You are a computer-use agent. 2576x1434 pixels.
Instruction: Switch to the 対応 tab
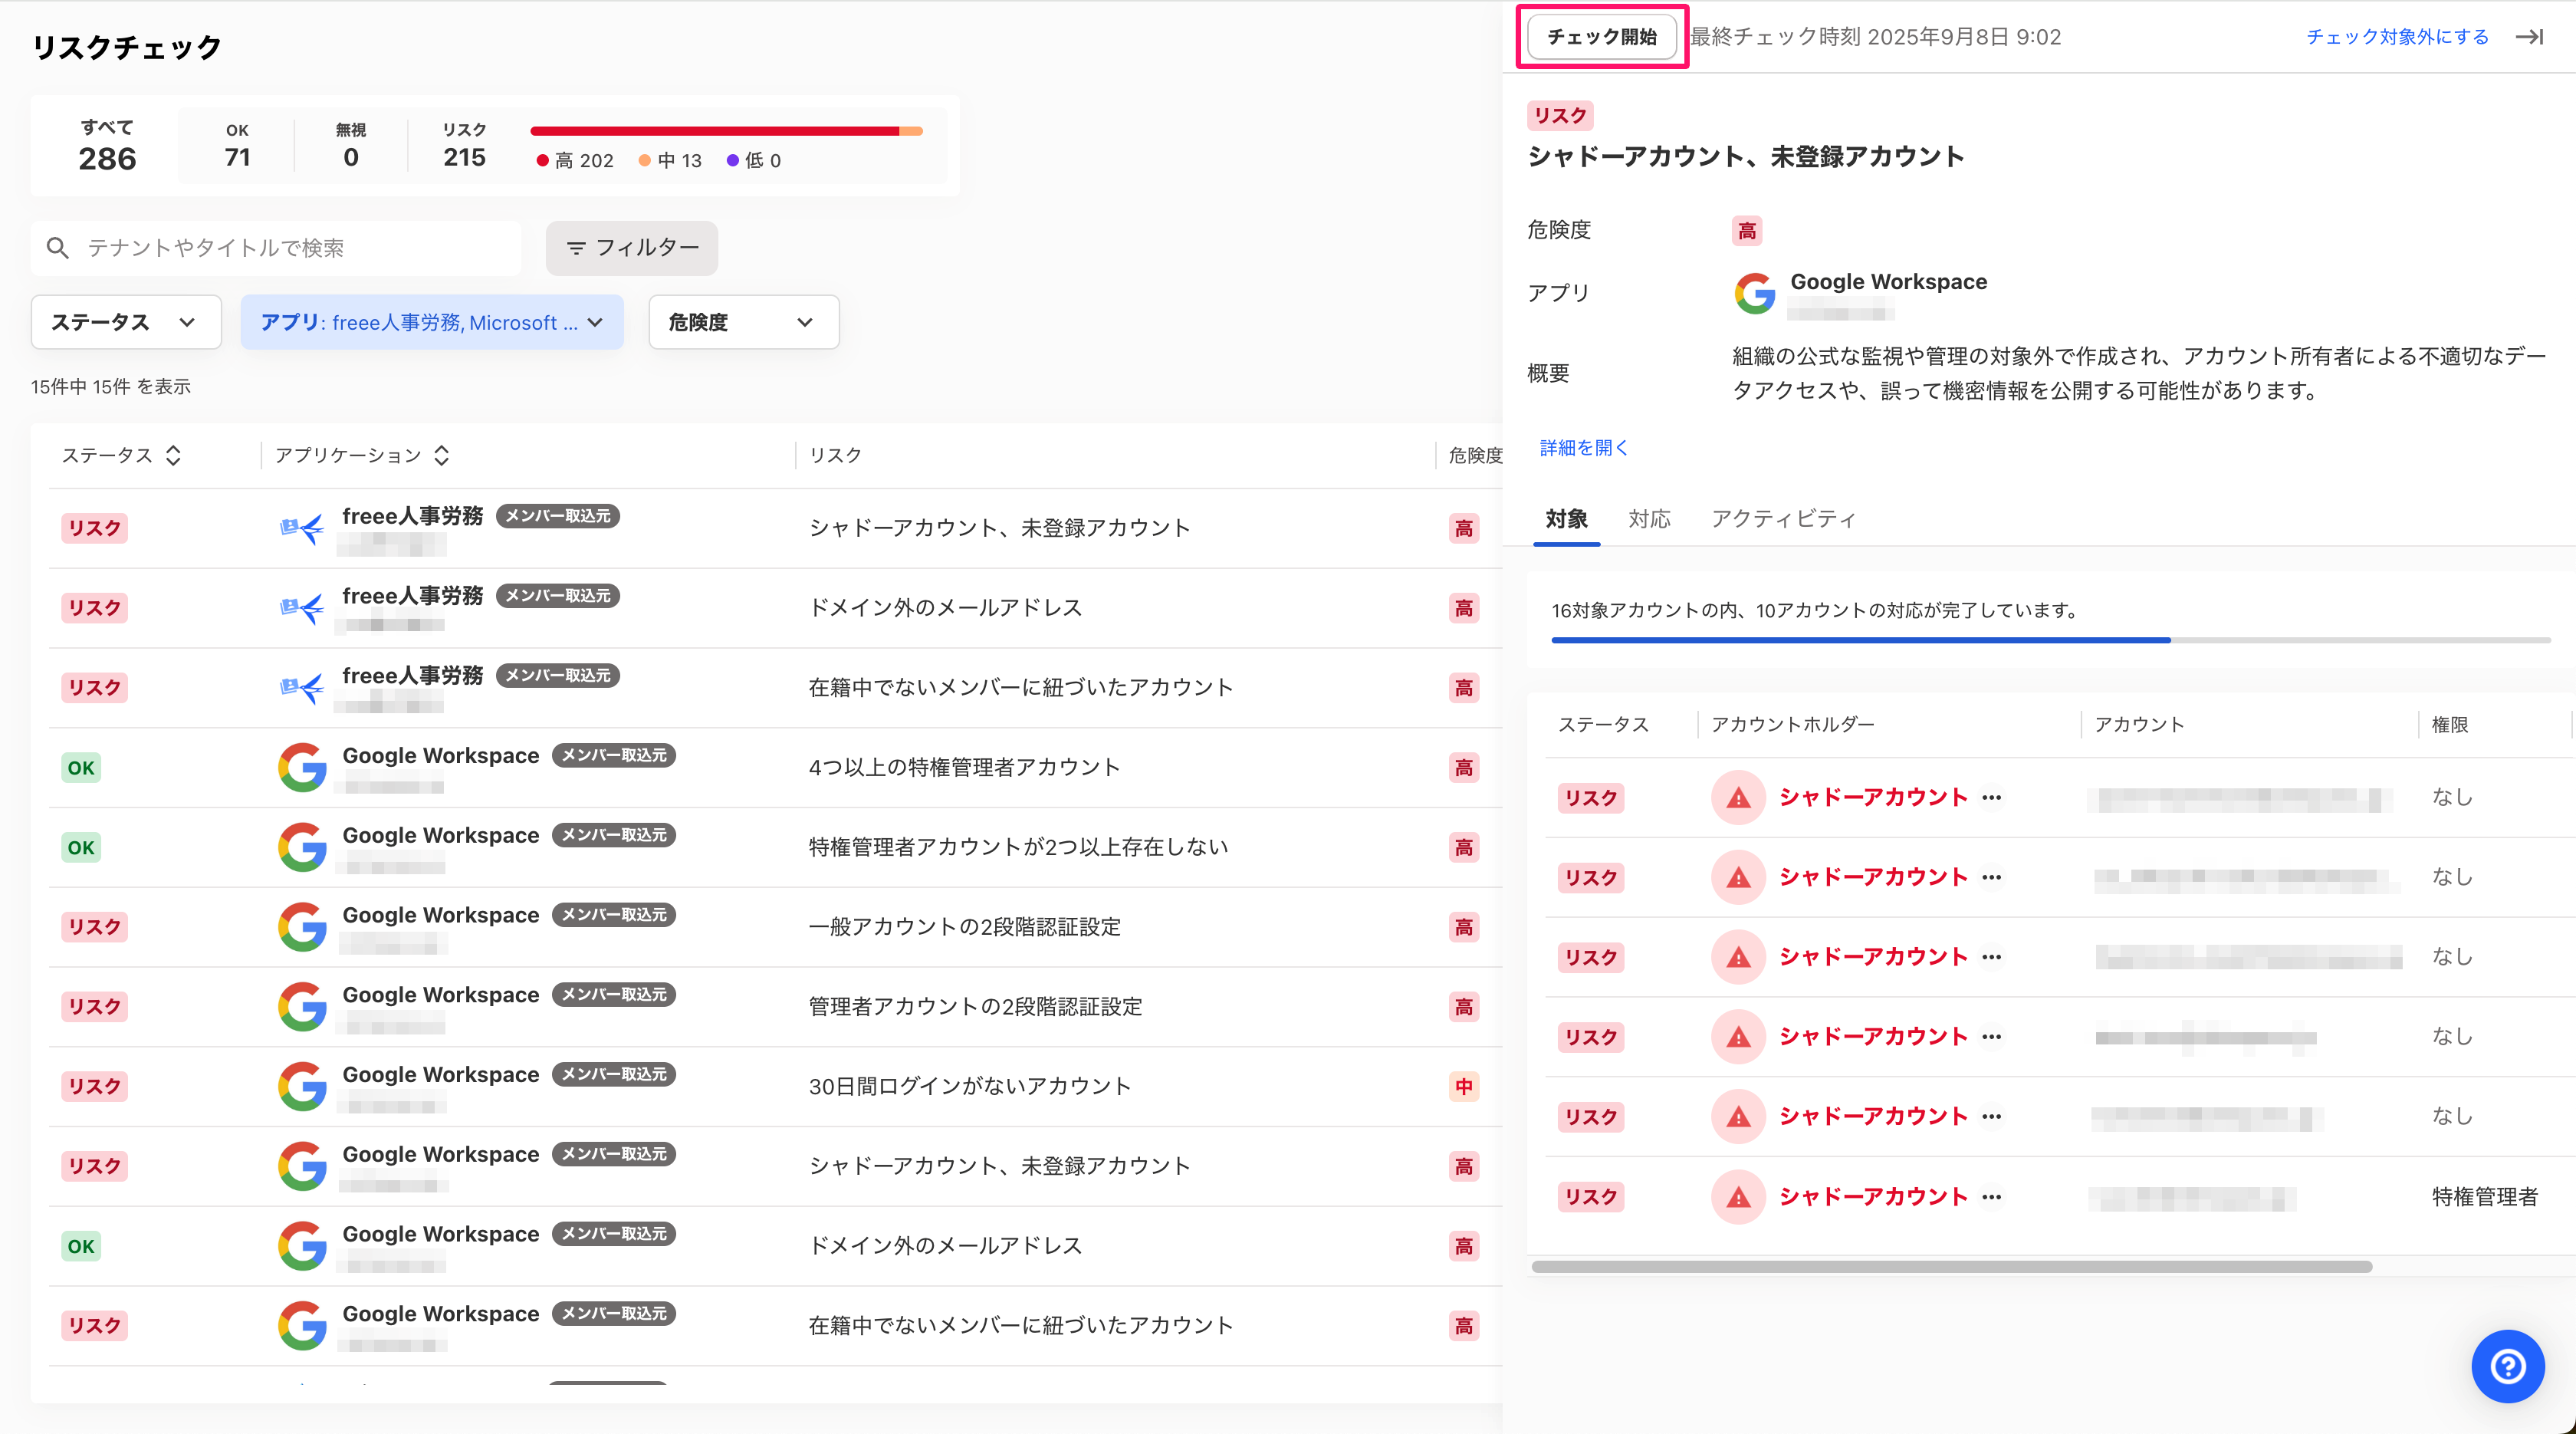(1649, 519)
